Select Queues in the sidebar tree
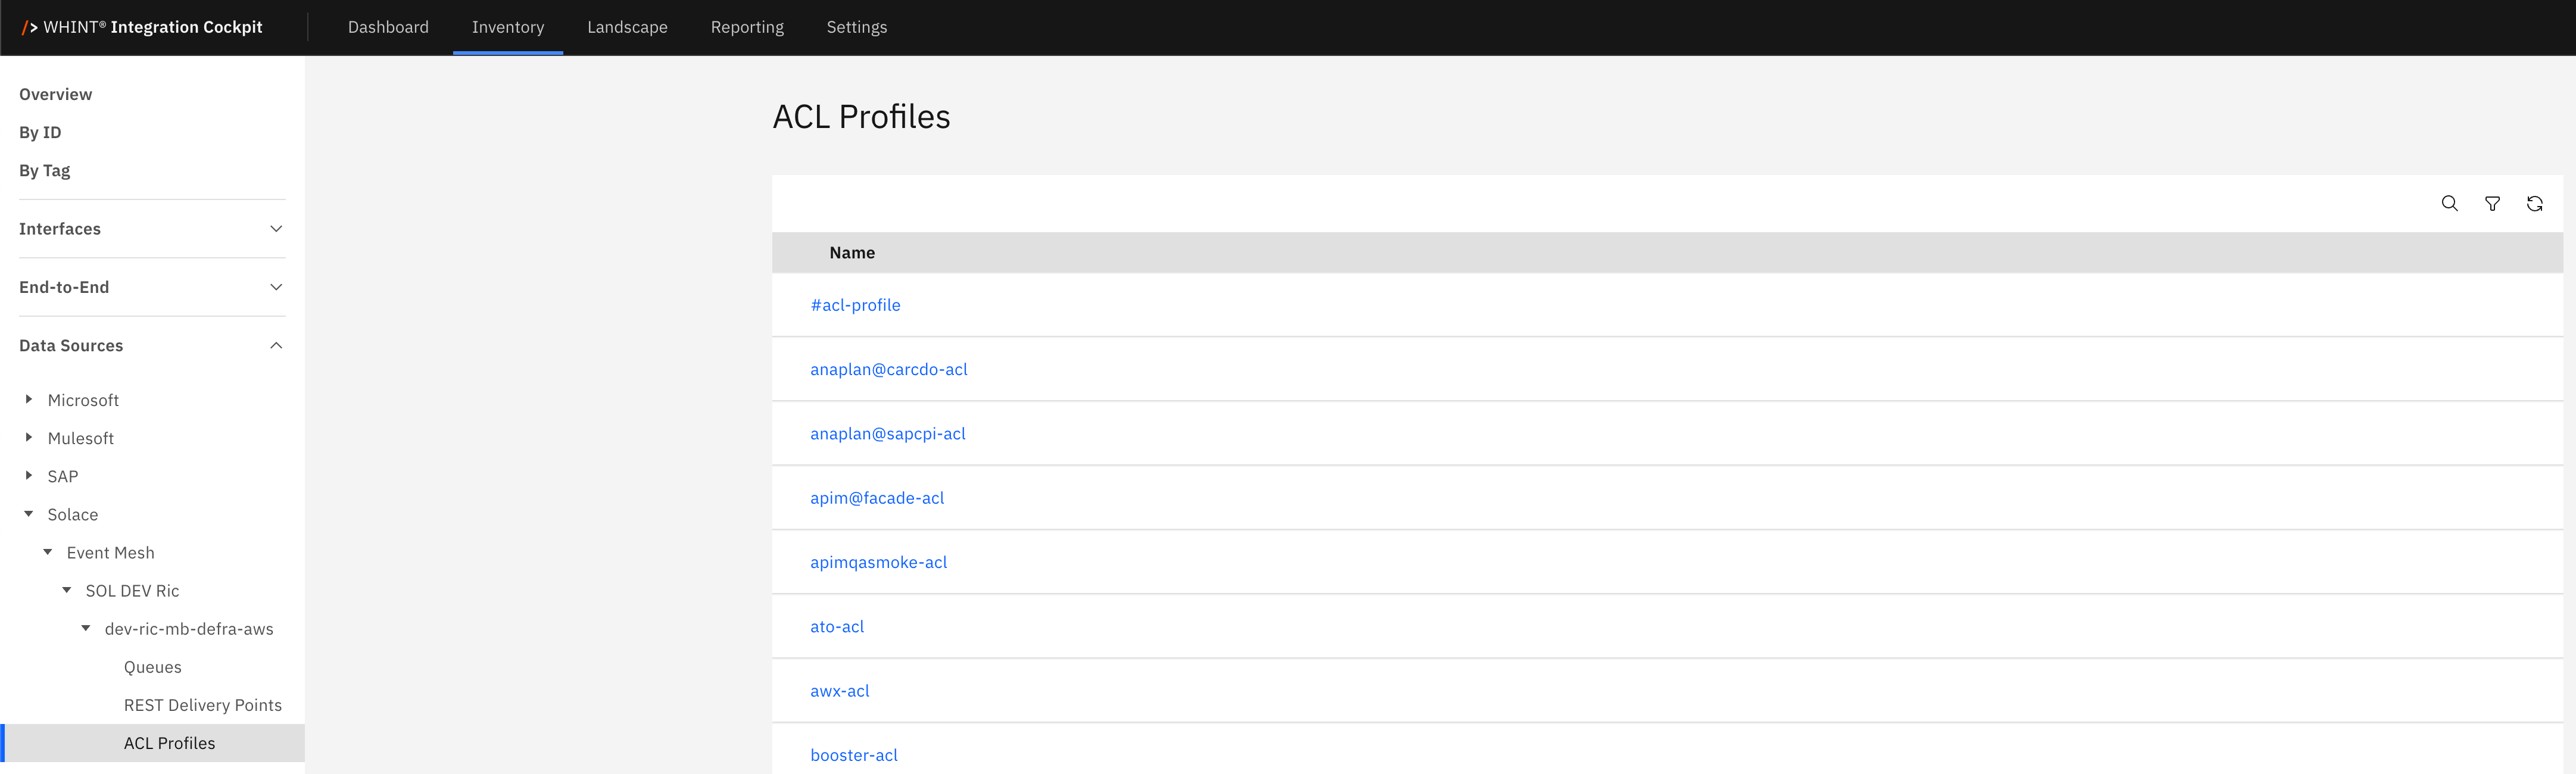This screenshot has height=774, width=2576. click(153, 667)
